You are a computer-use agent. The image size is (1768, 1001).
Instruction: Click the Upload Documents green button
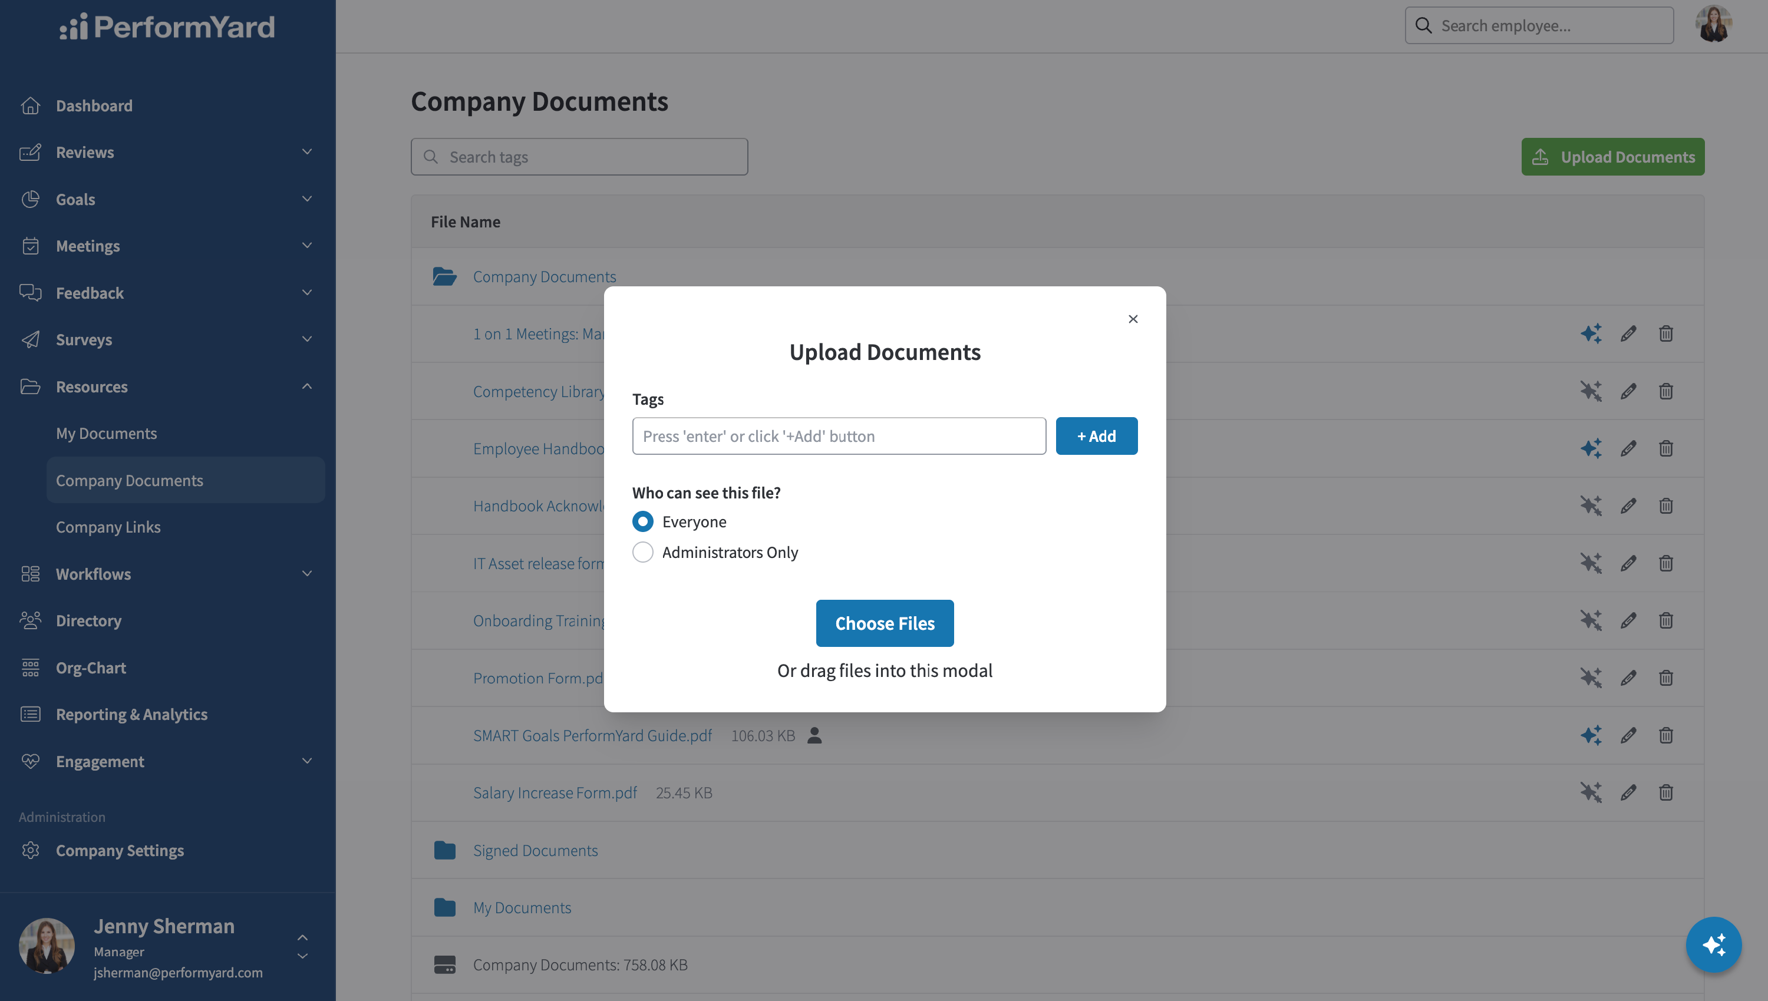(x=1612, y=157)
